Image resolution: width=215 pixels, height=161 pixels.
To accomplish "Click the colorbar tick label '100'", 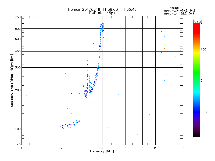I will point(203,49).
